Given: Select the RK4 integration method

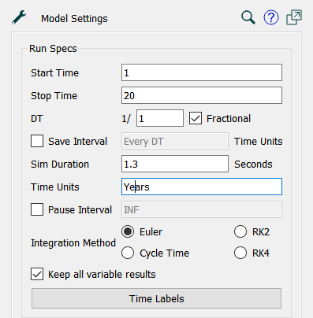Looking at the screenshot, I should 240,253.
